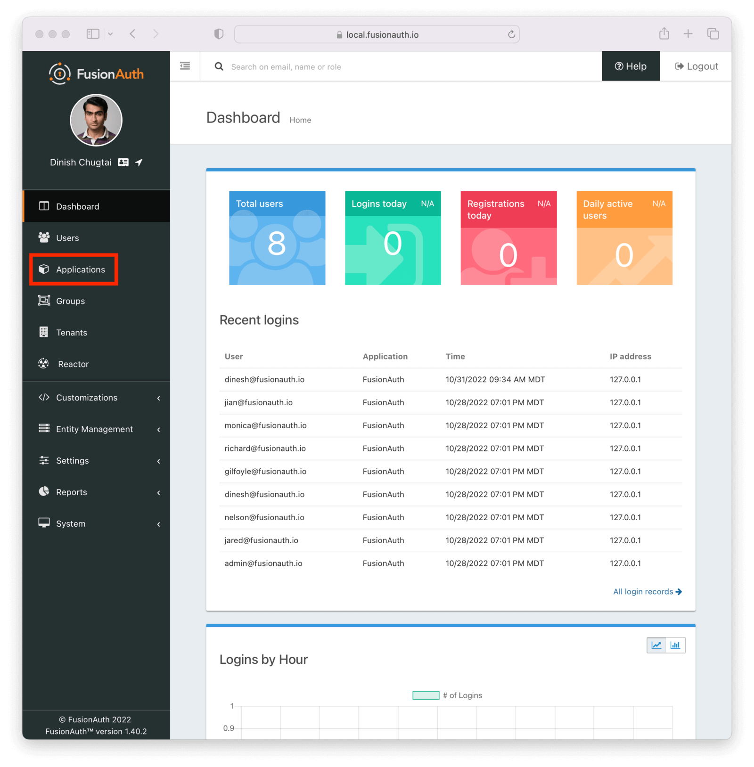The width and height of the screenshot is (754, 767).
Task: Click jared@fusionauth.io in Recent logins
Action: click(x=262, y=540)
